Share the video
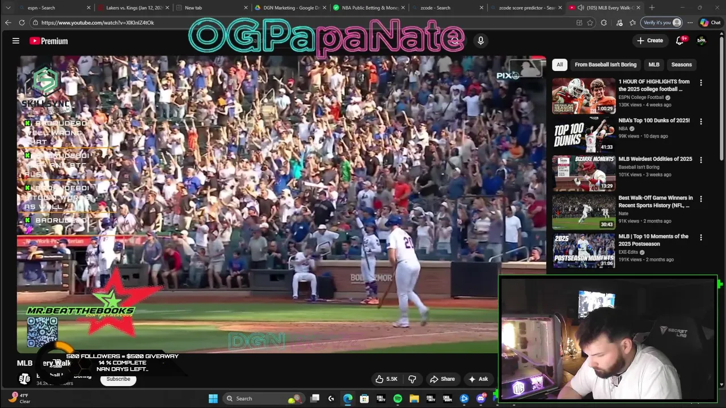This screenshot has height=408, width=726. click(442, 379)
